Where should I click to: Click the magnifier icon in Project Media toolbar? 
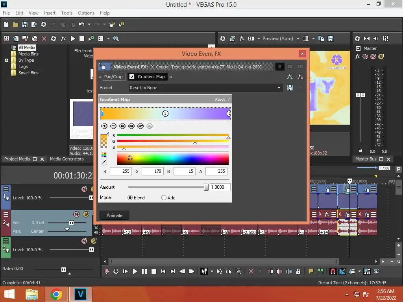116,39
